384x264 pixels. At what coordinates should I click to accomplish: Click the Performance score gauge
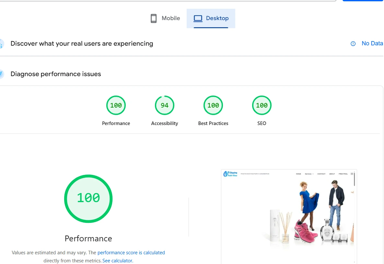(x=116, y=105)
